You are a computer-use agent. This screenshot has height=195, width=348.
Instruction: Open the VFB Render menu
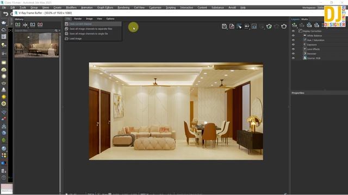[78, 19]
